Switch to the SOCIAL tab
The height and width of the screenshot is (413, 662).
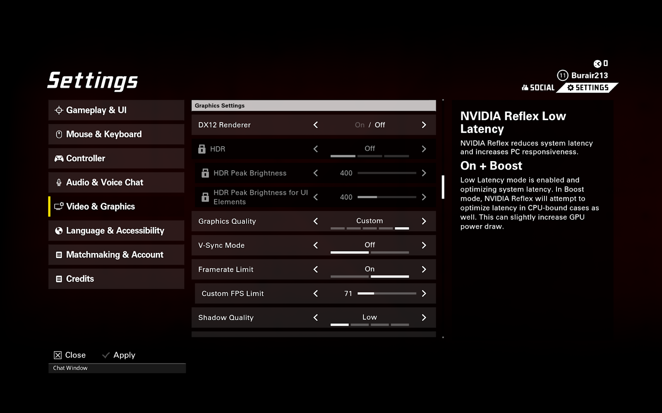(538, 88)
